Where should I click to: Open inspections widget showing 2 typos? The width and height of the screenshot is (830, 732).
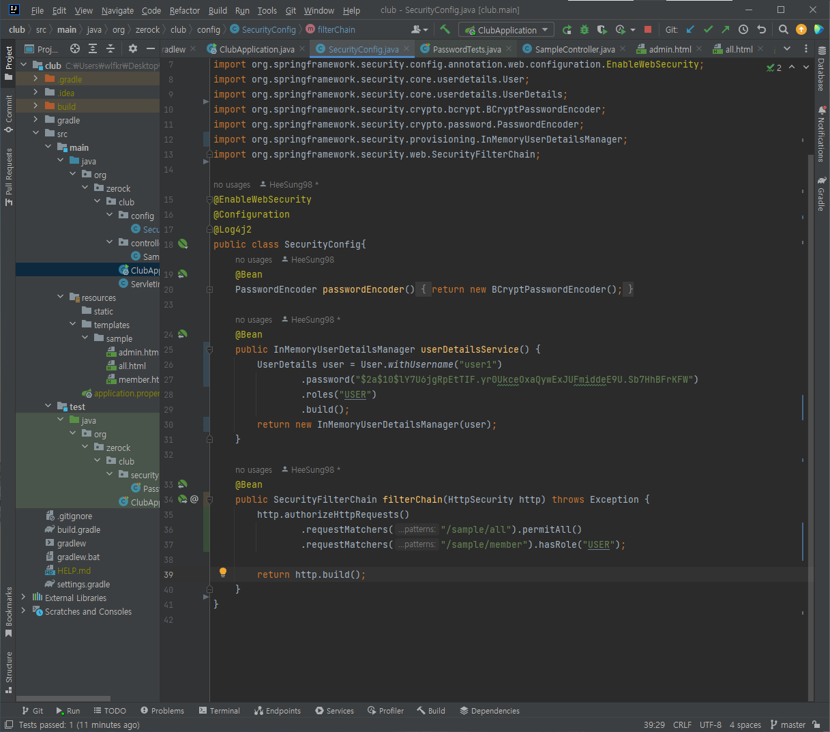point(774,68)
